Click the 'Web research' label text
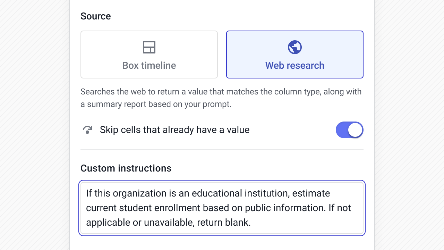 295,66
